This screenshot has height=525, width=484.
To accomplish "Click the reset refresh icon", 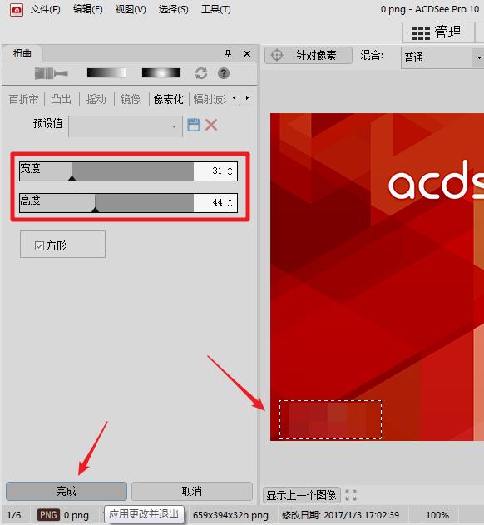I will coord(200,73).
